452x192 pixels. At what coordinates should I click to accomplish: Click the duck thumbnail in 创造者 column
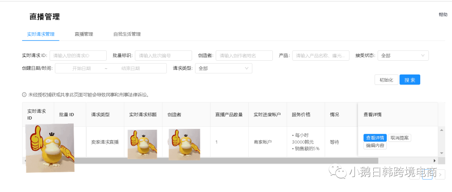tap(185, 144)
